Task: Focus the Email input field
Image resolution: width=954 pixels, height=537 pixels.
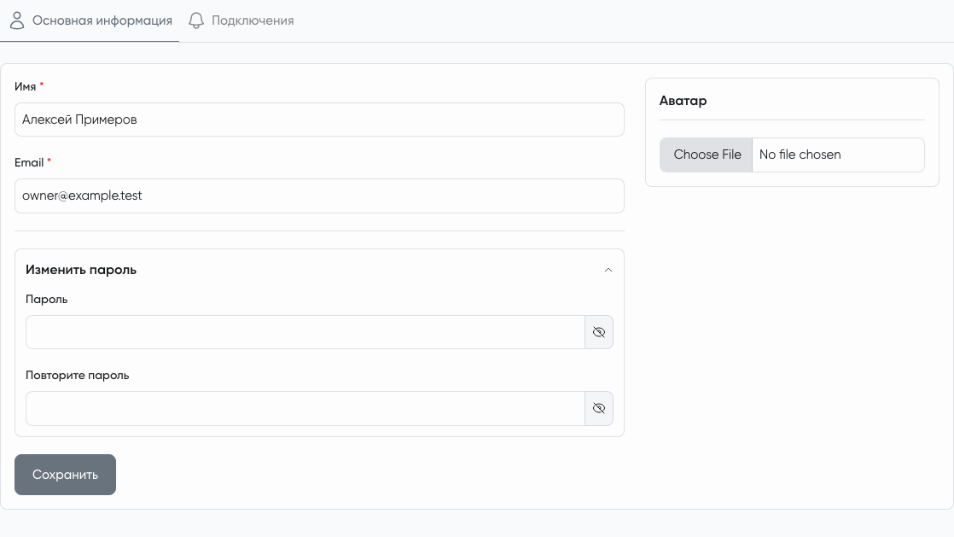Action: (x=319, y=196)
